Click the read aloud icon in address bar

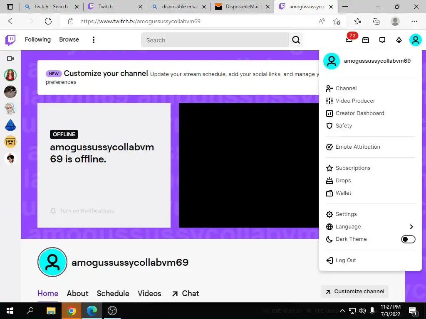322,21
